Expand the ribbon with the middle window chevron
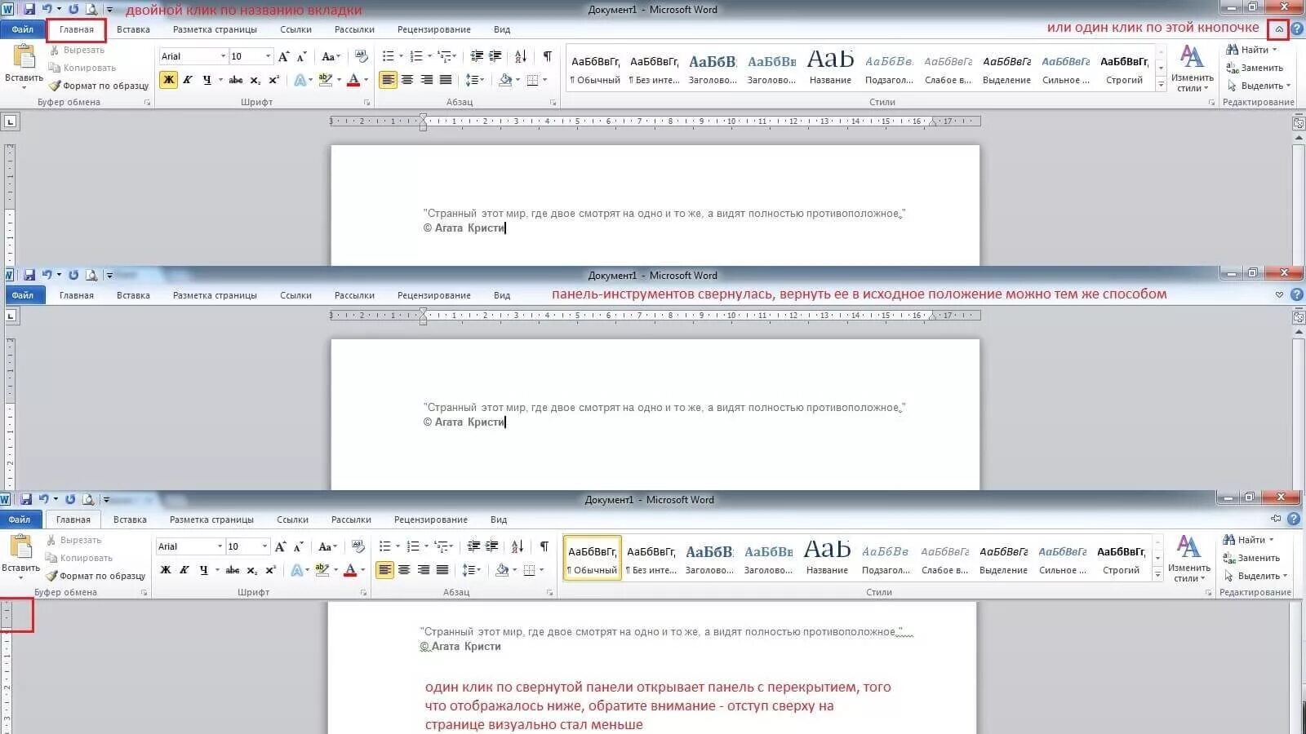The height and width of the screenshot is (734, 1306). [x=1279, y=294]
